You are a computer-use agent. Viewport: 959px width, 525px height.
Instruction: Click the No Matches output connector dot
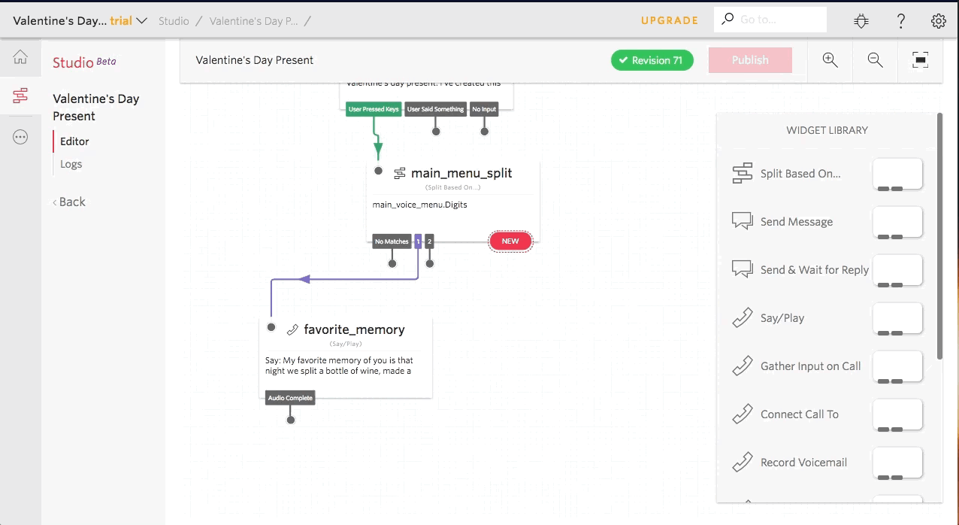coord(392,263)
